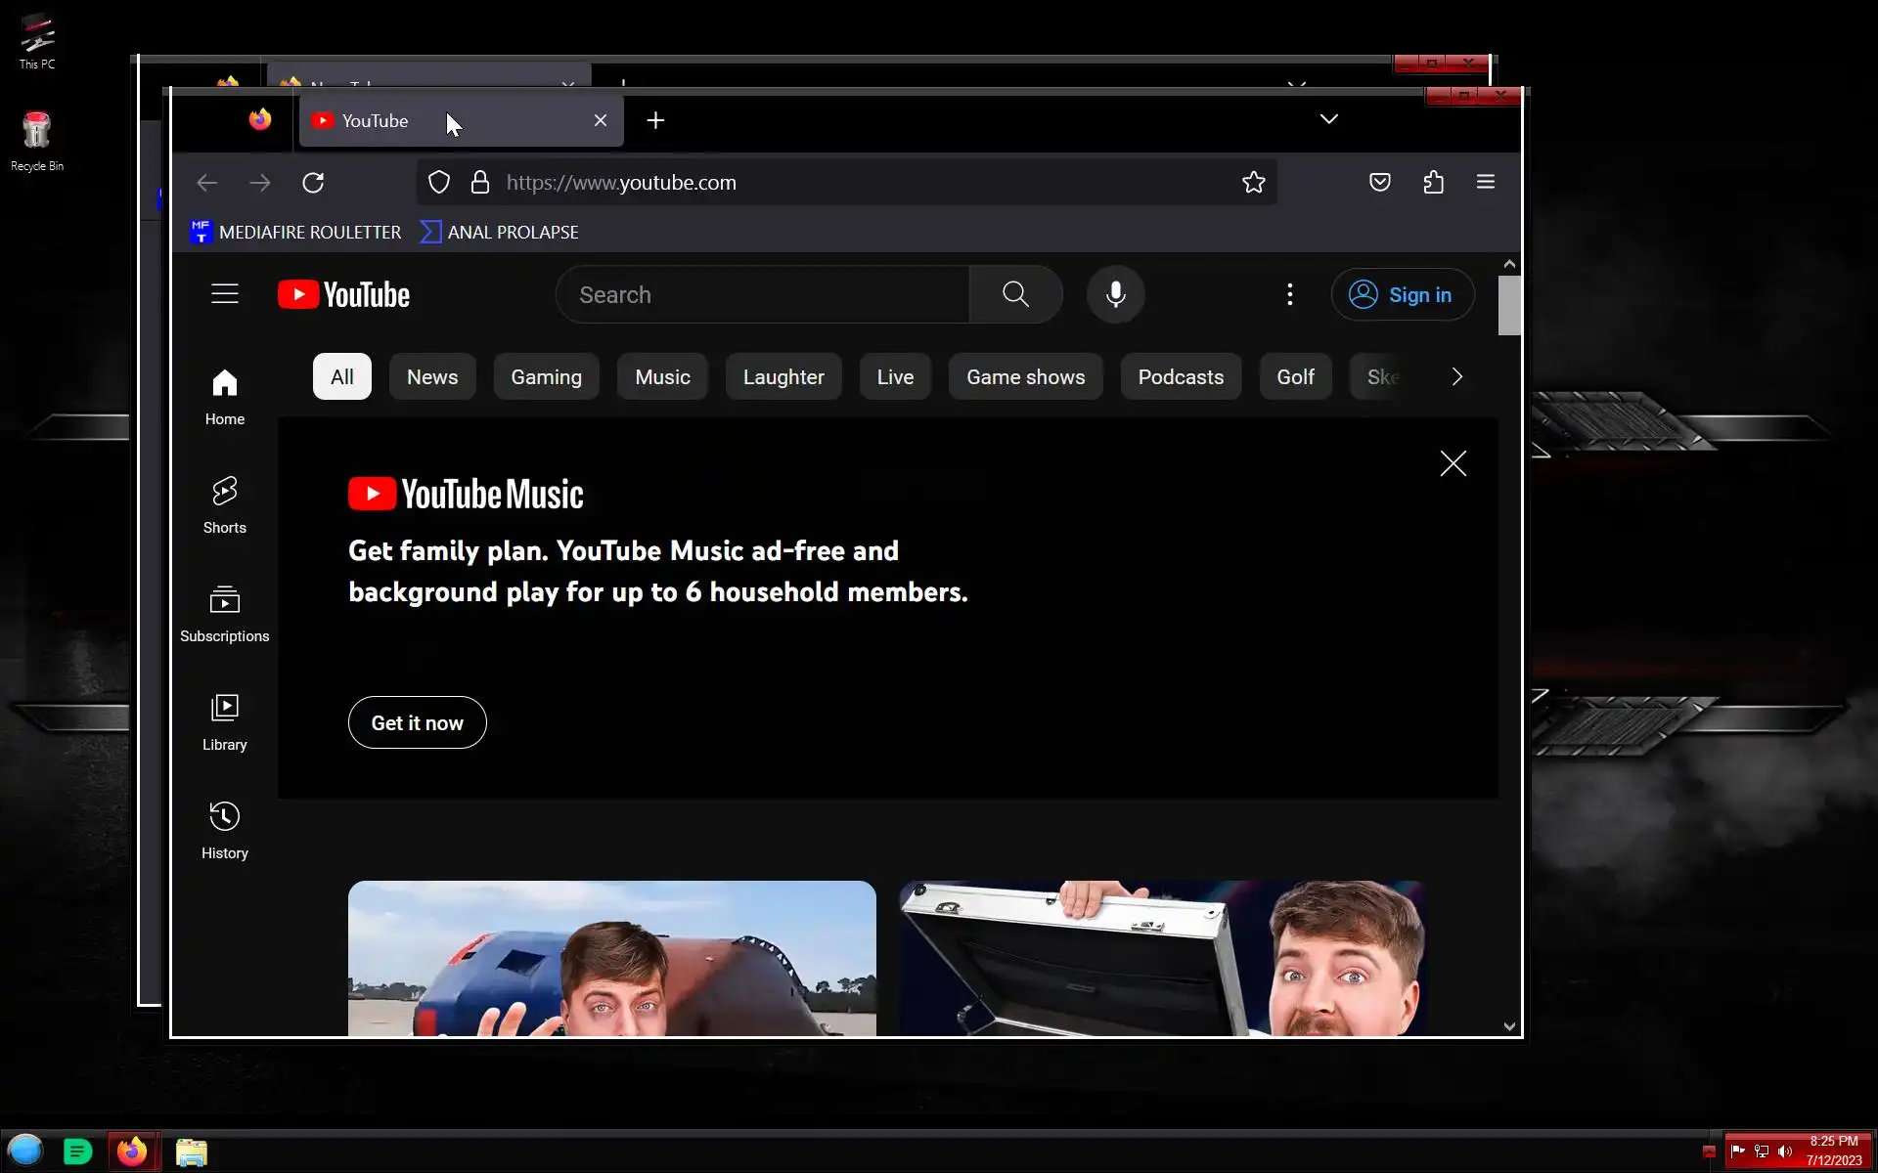Viewport: 1878px width, 1173px height.
Task: Open Library from the sidebar
Action: click(x=225, y=721)
